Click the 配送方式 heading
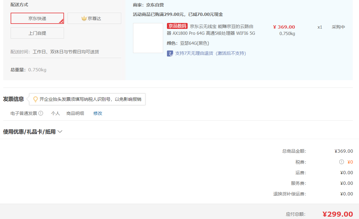Image resolution: width=359 pixels, height=219 pixels. tap(19, 5)
